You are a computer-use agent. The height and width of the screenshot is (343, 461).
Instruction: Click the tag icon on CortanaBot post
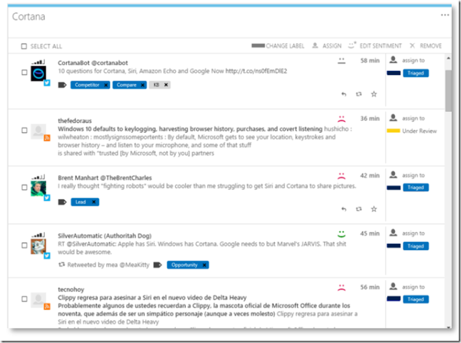coord(62,85)
